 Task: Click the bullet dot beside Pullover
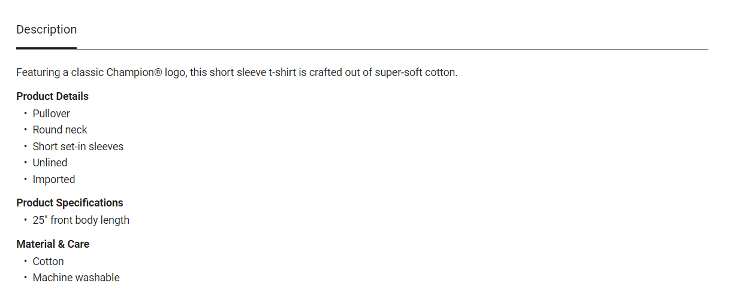(26, 113)
